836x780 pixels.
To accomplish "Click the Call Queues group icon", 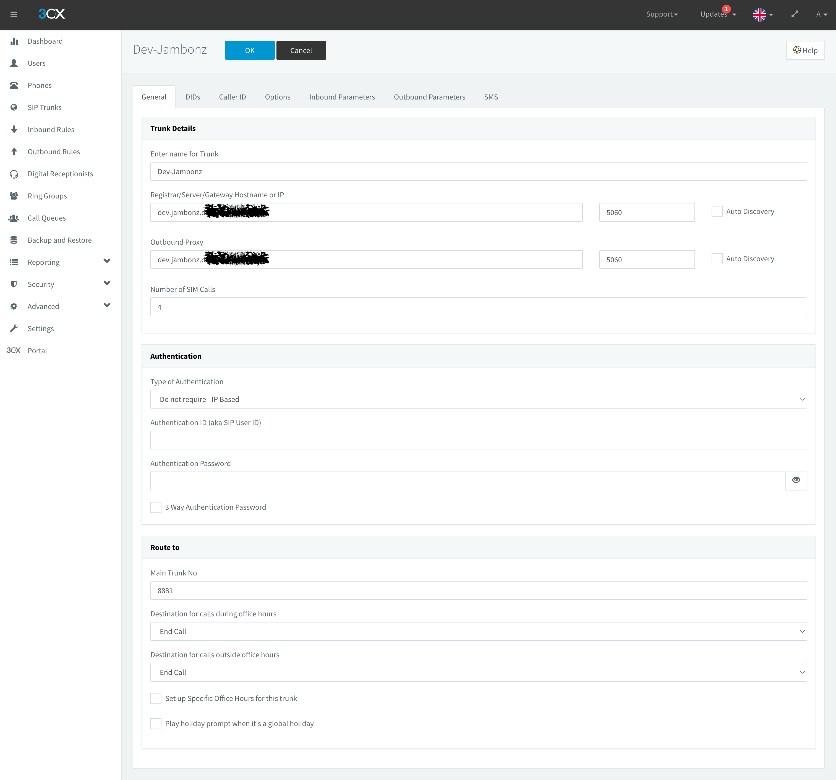I will pyautogui.click(x=14, y=218).
